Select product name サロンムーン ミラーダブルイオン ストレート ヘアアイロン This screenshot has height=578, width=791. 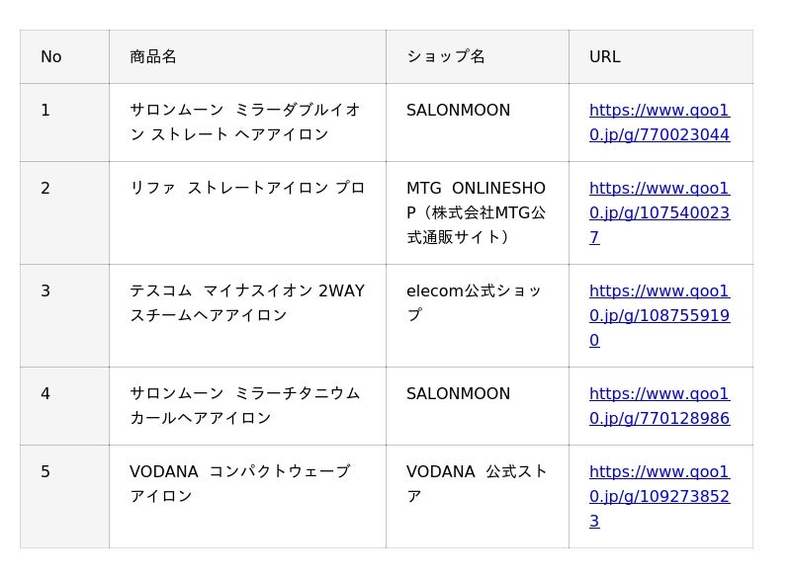[245, 123]
